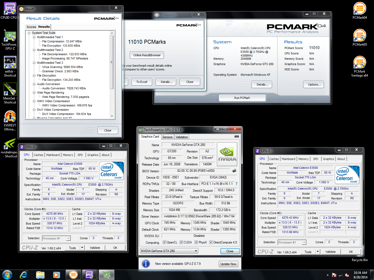The image size is (374, 280).
Task: Open PCMark04 desktop icon
Action: tap(360, 11)
